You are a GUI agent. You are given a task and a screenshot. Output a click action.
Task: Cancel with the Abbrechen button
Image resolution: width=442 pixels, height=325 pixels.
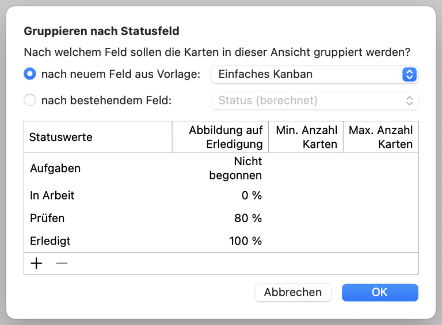293,292
